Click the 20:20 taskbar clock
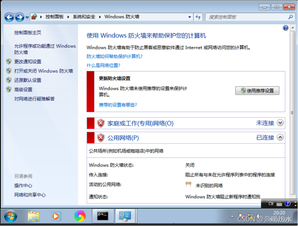Image resolution: width=298 pixels, height=226 pixels. [x=279, y=213]
